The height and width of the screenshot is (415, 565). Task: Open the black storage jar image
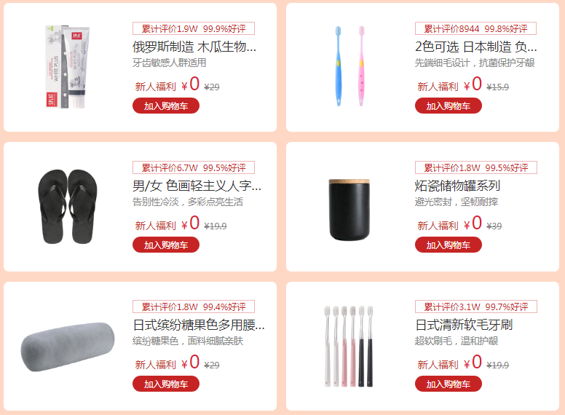(x=349, y=210)
